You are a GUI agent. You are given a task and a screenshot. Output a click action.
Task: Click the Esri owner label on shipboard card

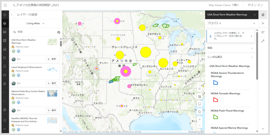(x=19, y=83)
